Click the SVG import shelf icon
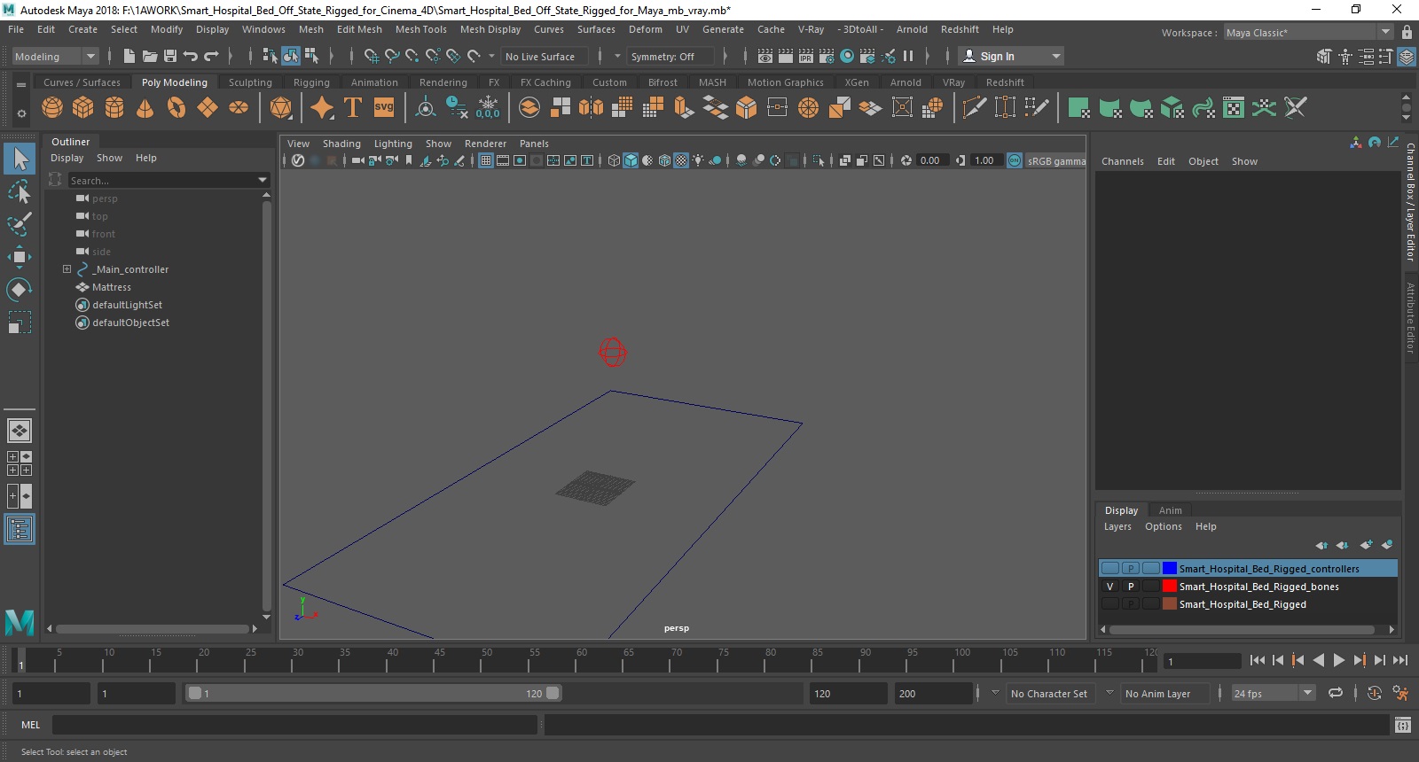The height and width of the screenshot is (762, 1419). pyautogui.click(x=384, y=108)
